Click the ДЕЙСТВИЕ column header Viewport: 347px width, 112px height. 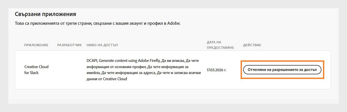(252, 45)
